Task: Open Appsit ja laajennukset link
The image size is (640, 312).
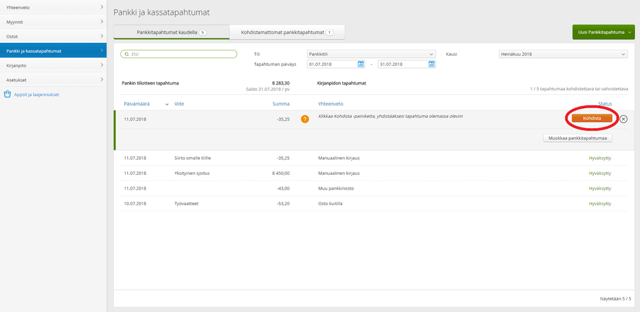Action: tap(37, 94)
